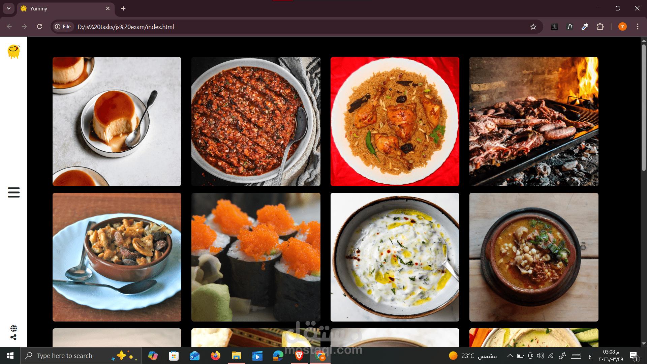Viewport: 647px width, 364px height.
Task: Select the grilled meat barbecue image
Action: [x=534, y=121]
